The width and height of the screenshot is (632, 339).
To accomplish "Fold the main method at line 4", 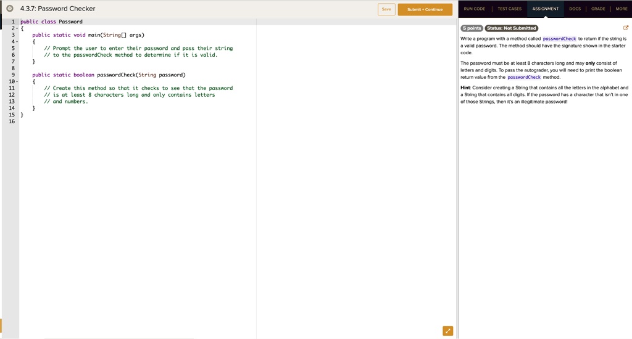I will pos(16,42).
